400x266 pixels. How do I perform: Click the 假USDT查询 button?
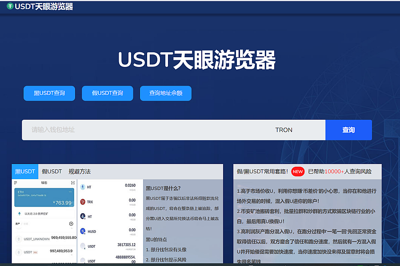(x=108, y=93)
